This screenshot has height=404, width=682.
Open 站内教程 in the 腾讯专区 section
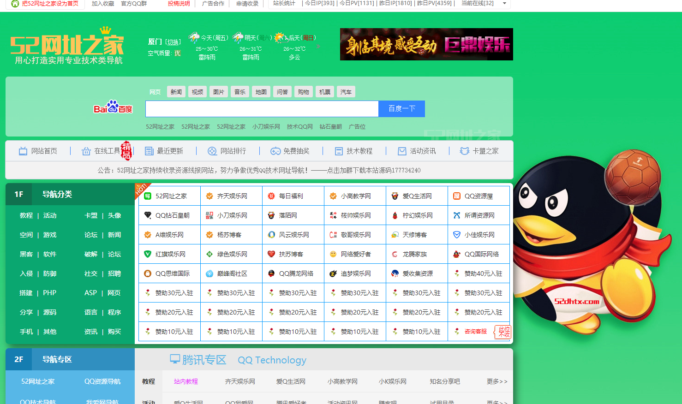tap(186, 381)
